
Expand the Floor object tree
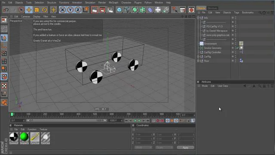199,61
